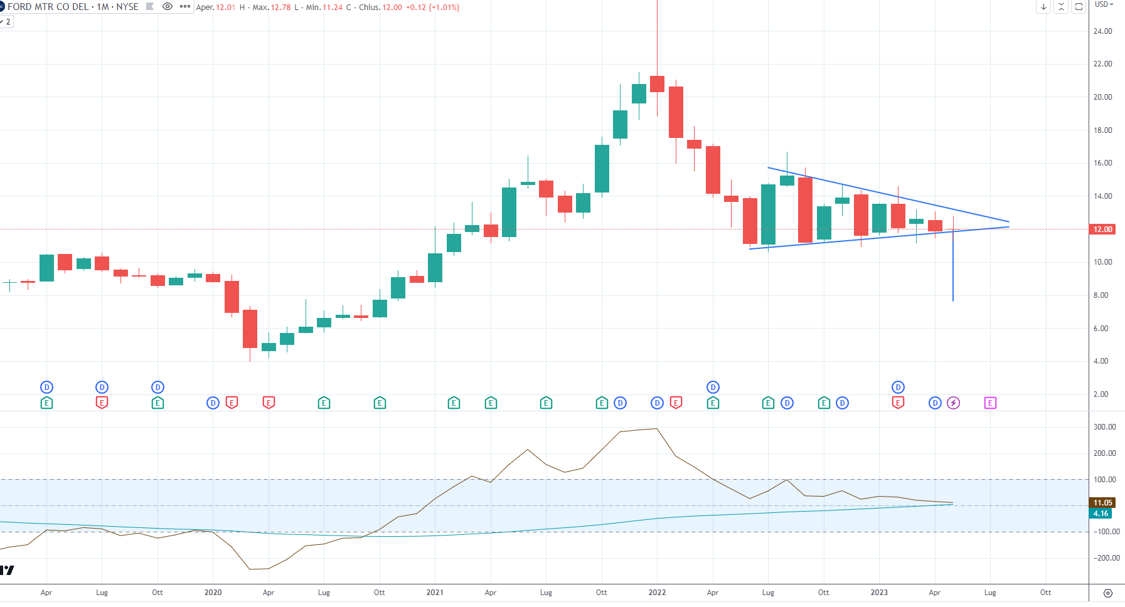Click the TradingView logo in bottom left

click(x=7, y=570)
